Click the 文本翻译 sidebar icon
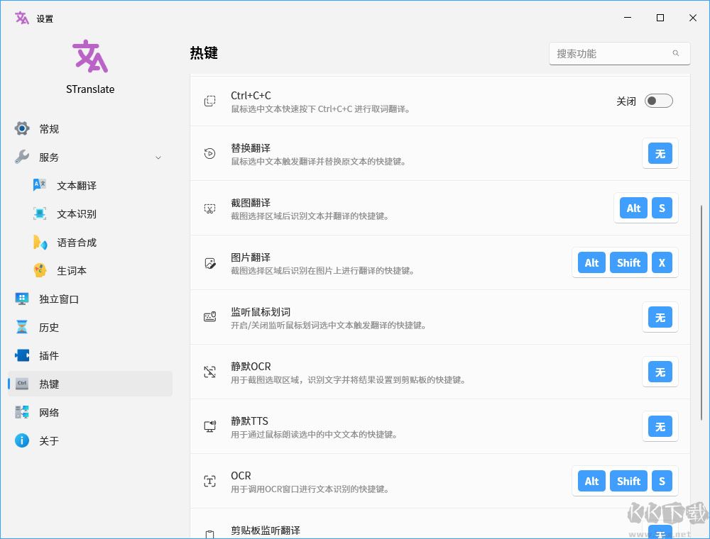 pos(40,185)
